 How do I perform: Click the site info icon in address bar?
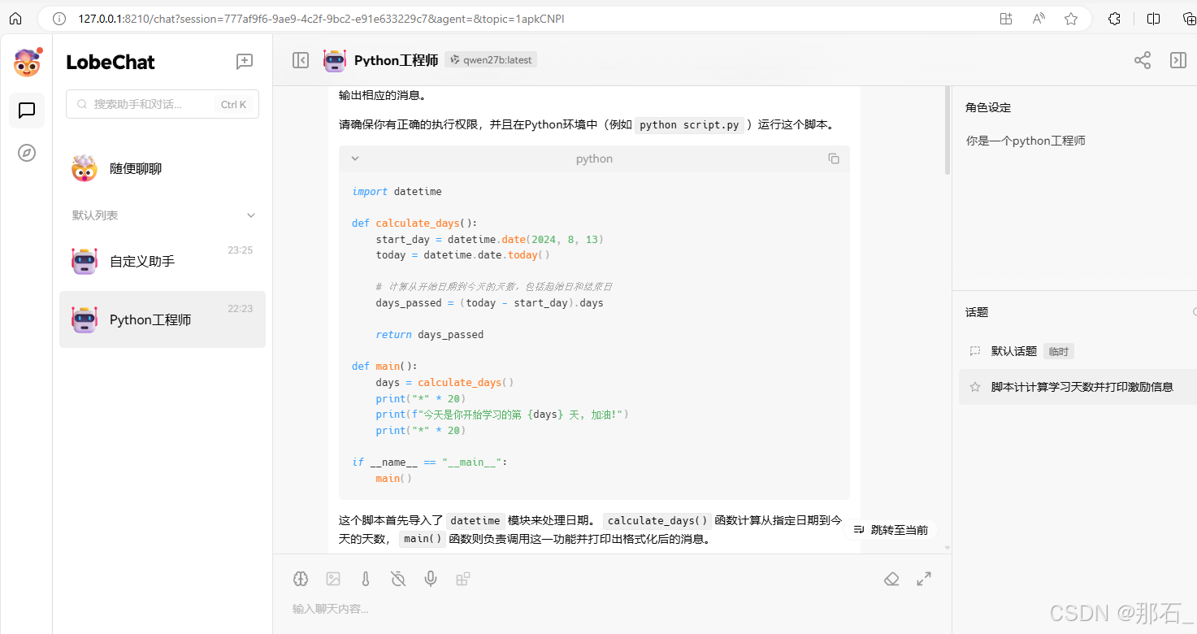59,19
